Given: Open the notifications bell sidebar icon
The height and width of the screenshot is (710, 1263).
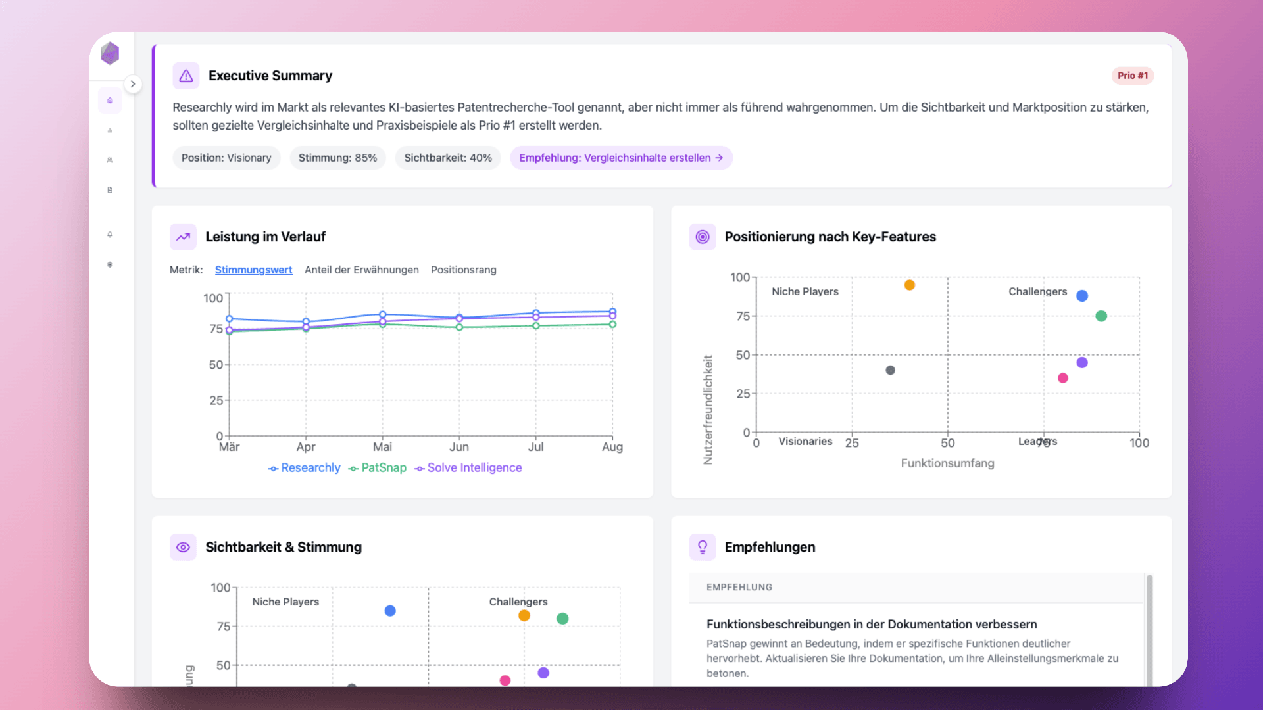Looking at the screenshot, I should [x=110, y=235].
